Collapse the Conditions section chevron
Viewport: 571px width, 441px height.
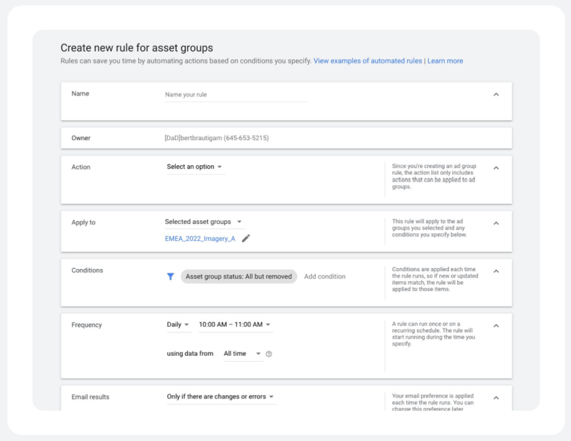point(496,271)
